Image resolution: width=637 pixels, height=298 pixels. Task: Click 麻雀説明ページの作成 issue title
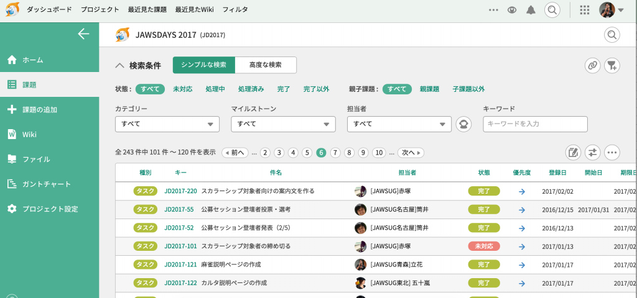click(231, 264)
